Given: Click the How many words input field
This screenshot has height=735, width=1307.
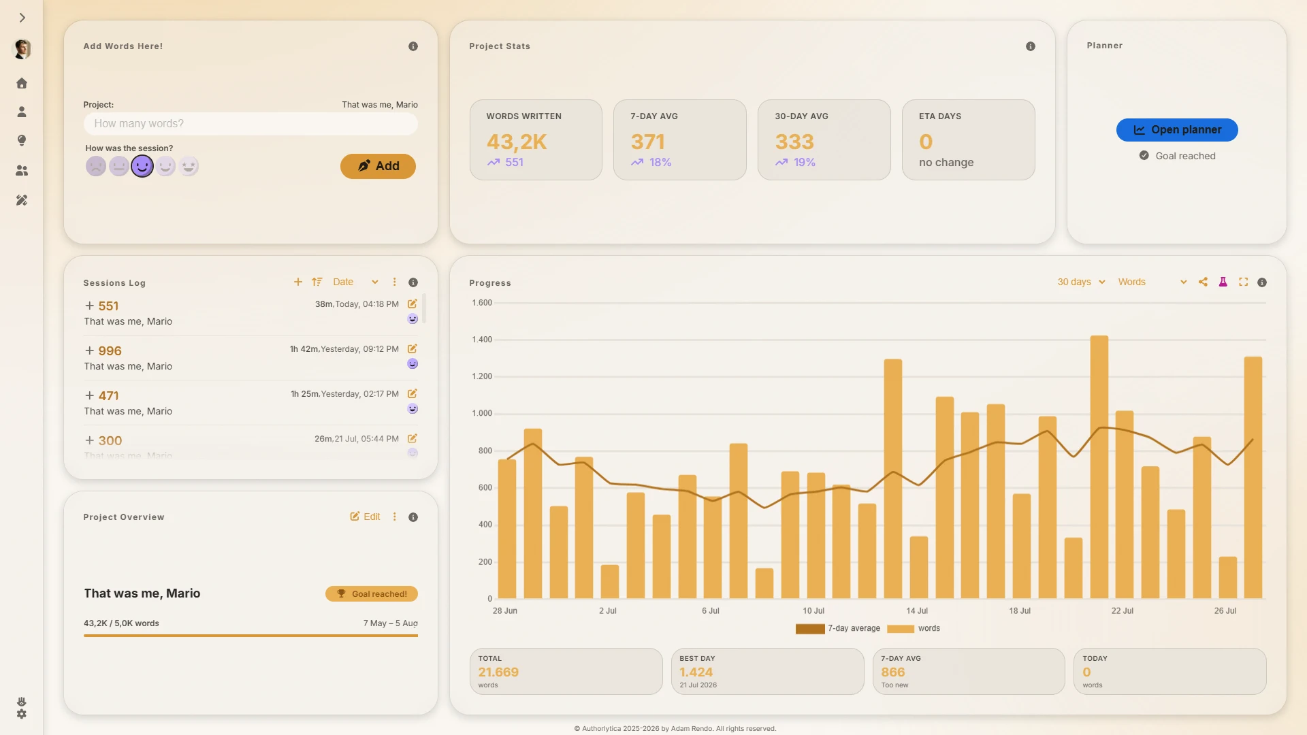Looking at the screenshot, I should 251,124.
